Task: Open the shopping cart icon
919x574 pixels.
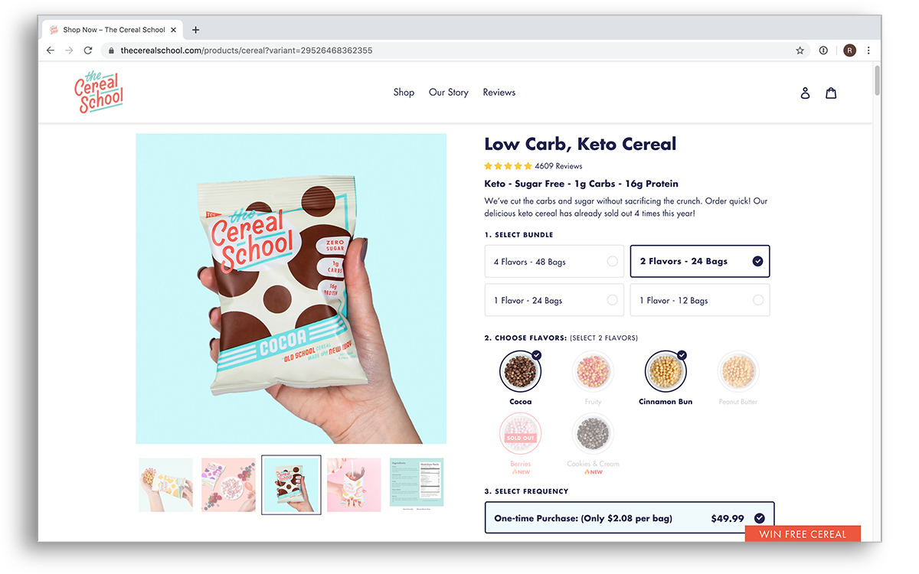Action: point(831,93)
